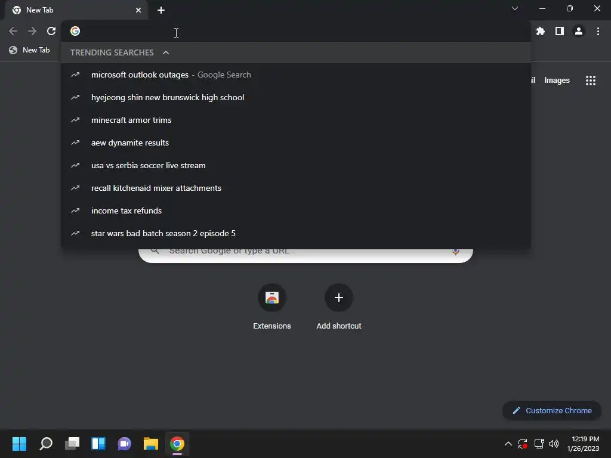Collapse the Trending Searches section
The width and height of the screenshot is (611, 458).
(166, 52)
